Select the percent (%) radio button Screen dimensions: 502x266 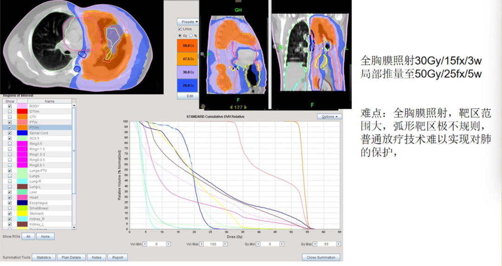coord(190,35)
